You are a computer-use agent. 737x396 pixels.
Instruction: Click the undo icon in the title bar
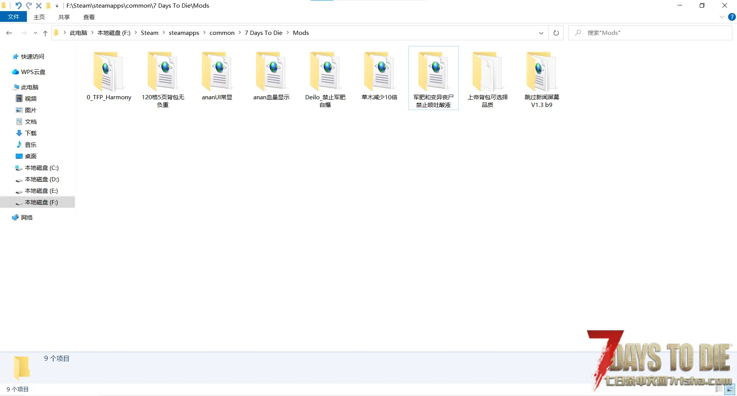tap(18, 5)
